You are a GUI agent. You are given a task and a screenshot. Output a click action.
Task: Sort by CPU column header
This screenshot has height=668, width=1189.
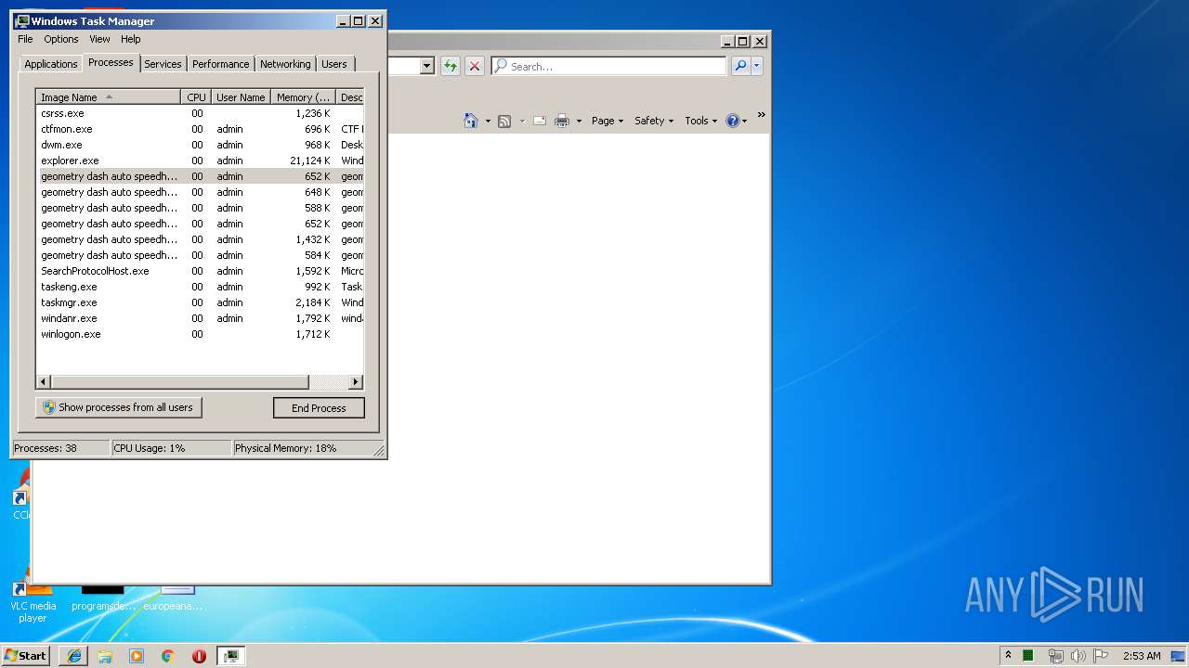click(196, 97)
